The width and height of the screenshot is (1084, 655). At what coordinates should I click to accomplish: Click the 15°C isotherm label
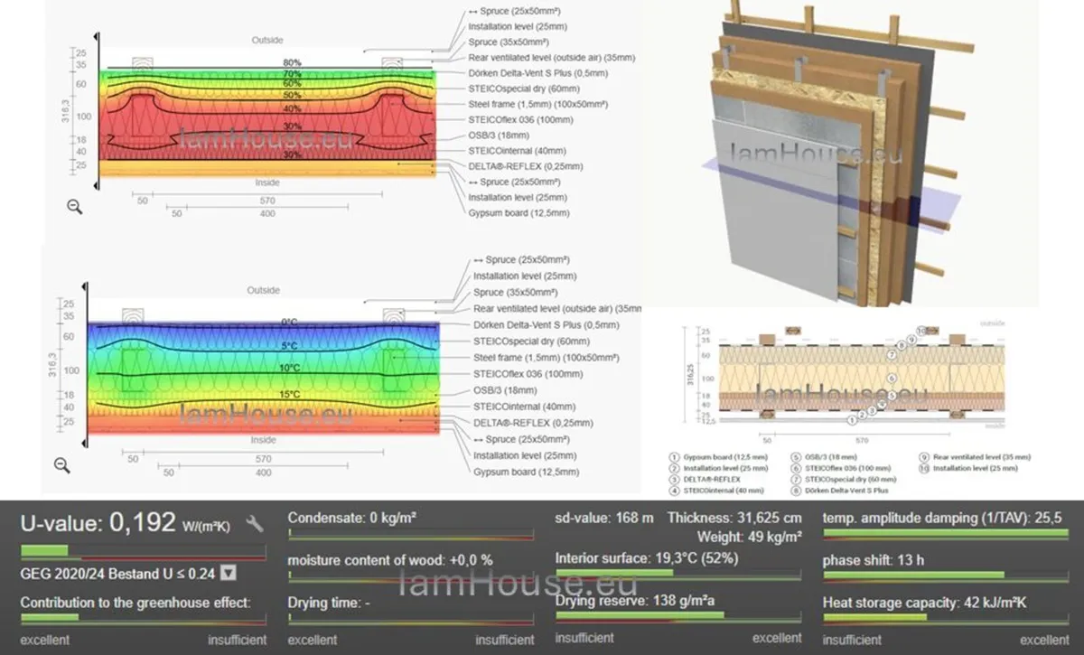[x=289, y=395]
